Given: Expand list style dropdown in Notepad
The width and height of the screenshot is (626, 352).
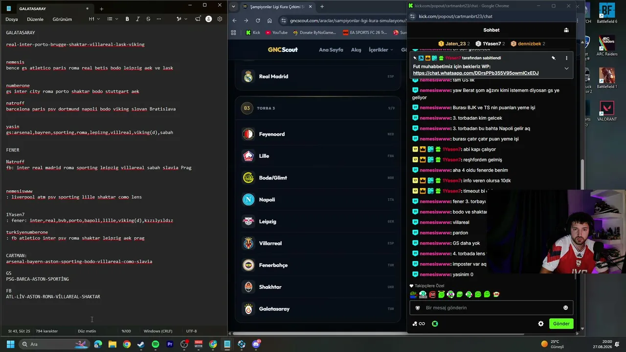Looking at the screenshot, I should 112,19.
